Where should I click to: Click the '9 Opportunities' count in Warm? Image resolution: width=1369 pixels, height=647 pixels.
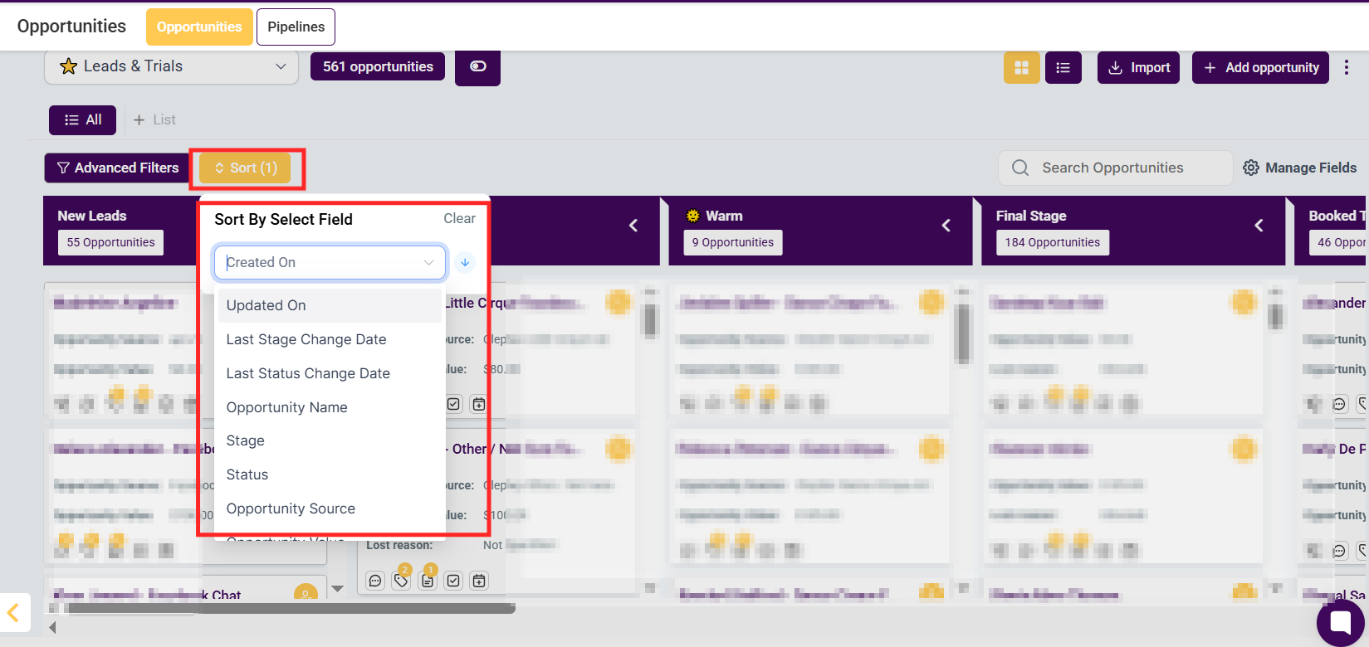tap(732, 242)
